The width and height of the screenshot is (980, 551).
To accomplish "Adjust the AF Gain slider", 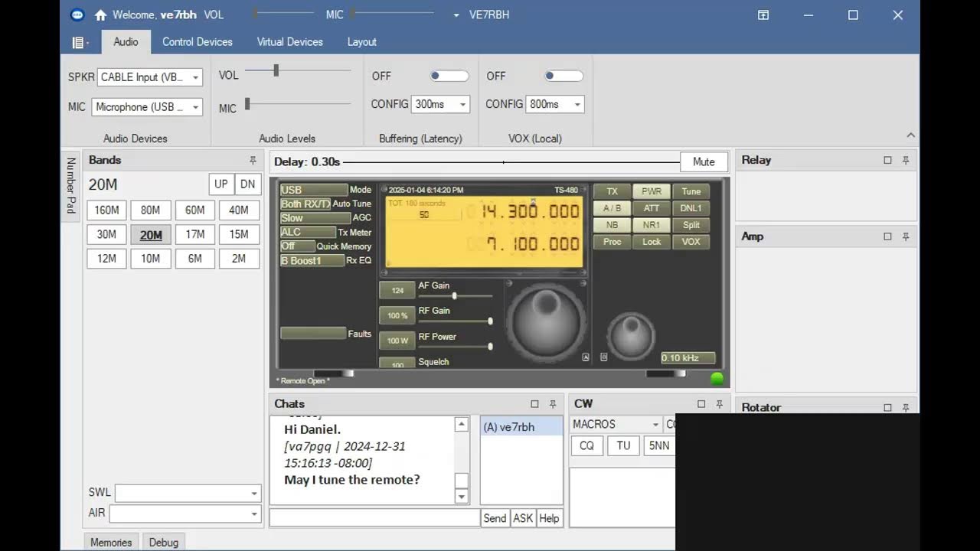I will click(x=455, y=295).
